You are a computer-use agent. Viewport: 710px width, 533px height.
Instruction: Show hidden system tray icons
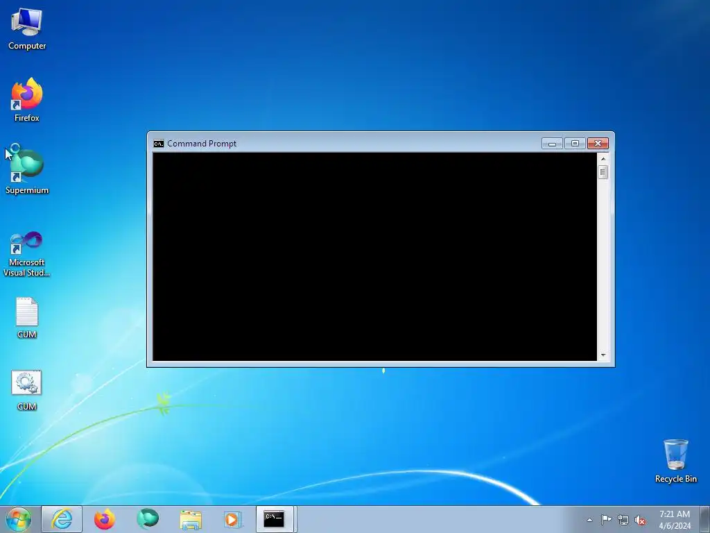tap(589, 520)
